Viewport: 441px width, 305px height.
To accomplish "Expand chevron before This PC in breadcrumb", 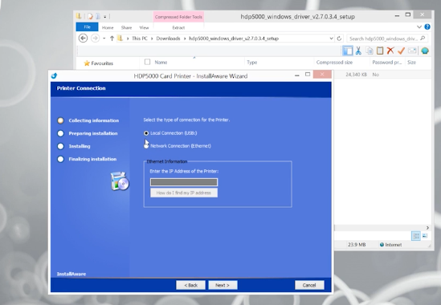I will 128,39.
